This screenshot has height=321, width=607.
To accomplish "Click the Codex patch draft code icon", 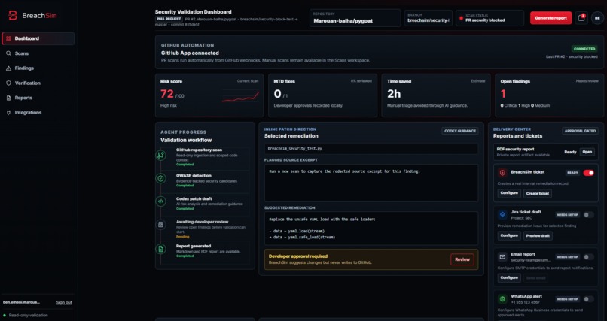I will pyautogui.click(x=160, y=201).
